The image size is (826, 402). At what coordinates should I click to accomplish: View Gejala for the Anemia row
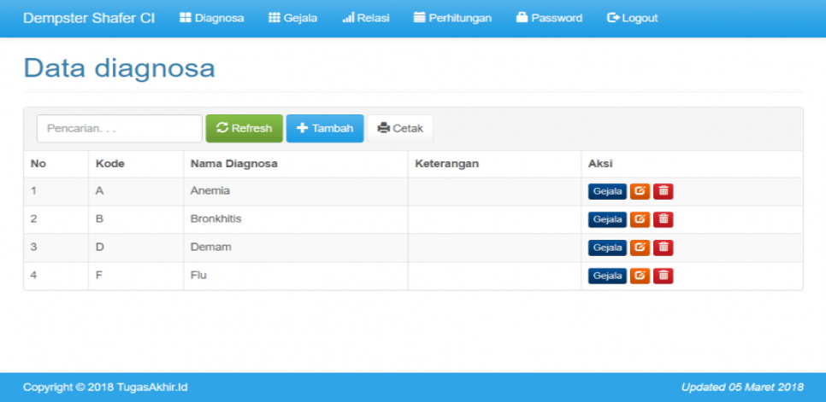point(607,191)
